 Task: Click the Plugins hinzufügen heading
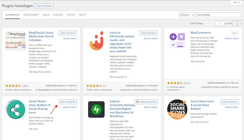click(x=17, y=6)
